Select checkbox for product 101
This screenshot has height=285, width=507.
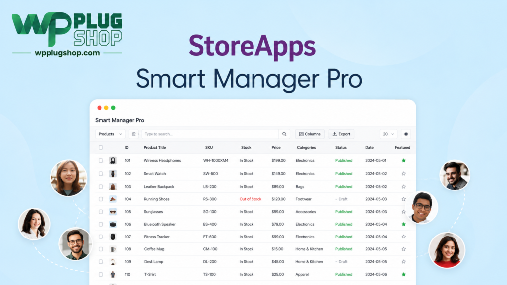click(x=101, y=161)
